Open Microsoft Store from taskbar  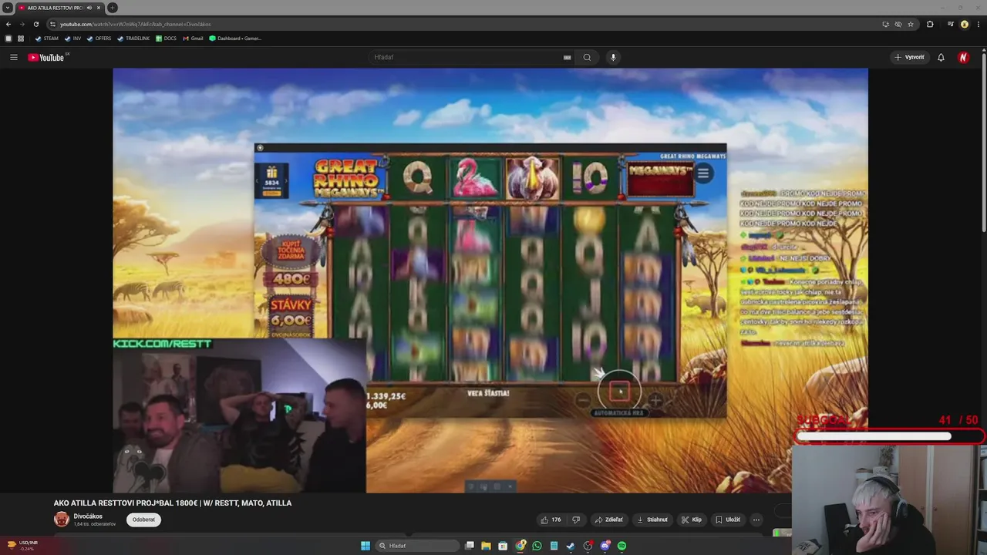pyautogui.click(x=503, y=546)
